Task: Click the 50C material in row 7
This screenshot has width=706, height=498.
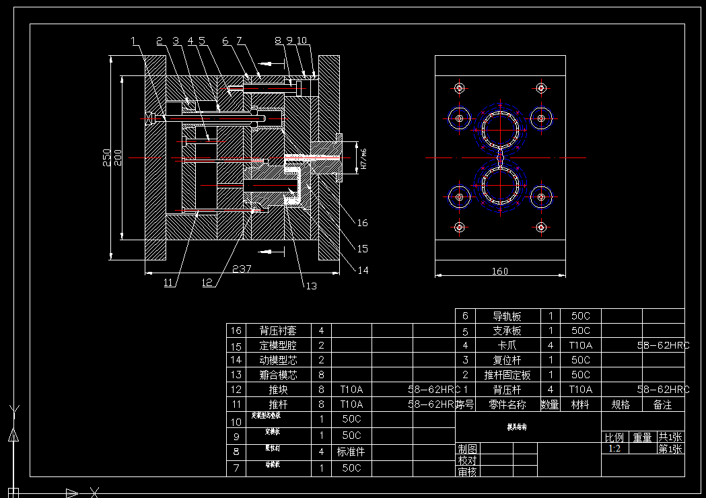Action: 351,468
